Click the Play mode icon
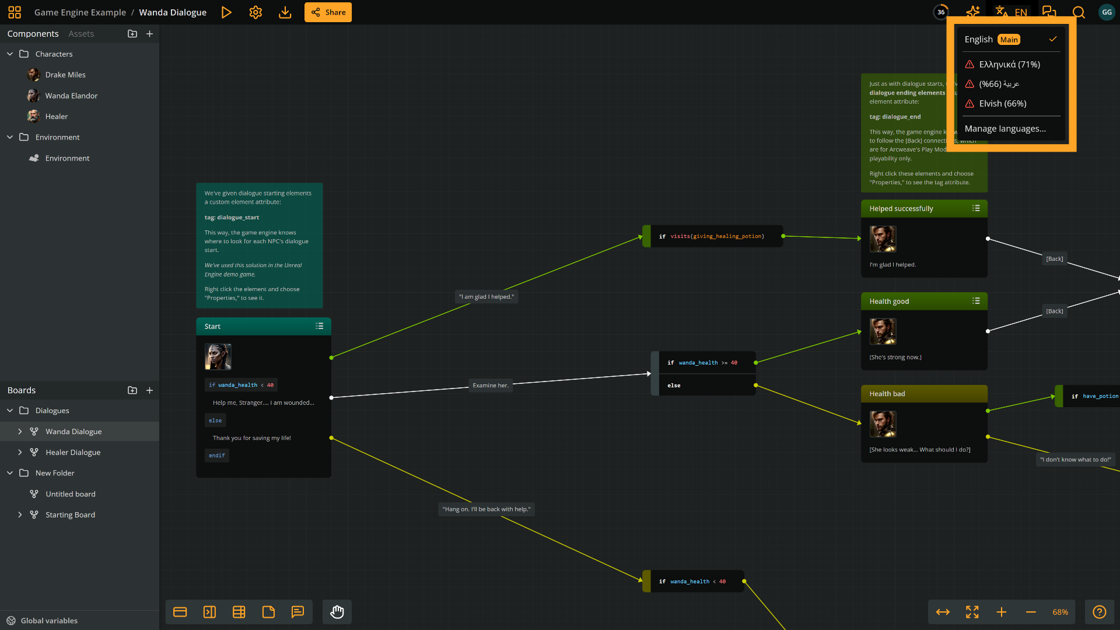Screen dimensions: 1120x630 pos(226,12)
